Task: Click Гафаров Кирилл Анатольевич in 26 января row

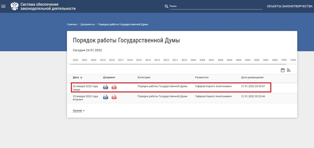Action: 214,86
